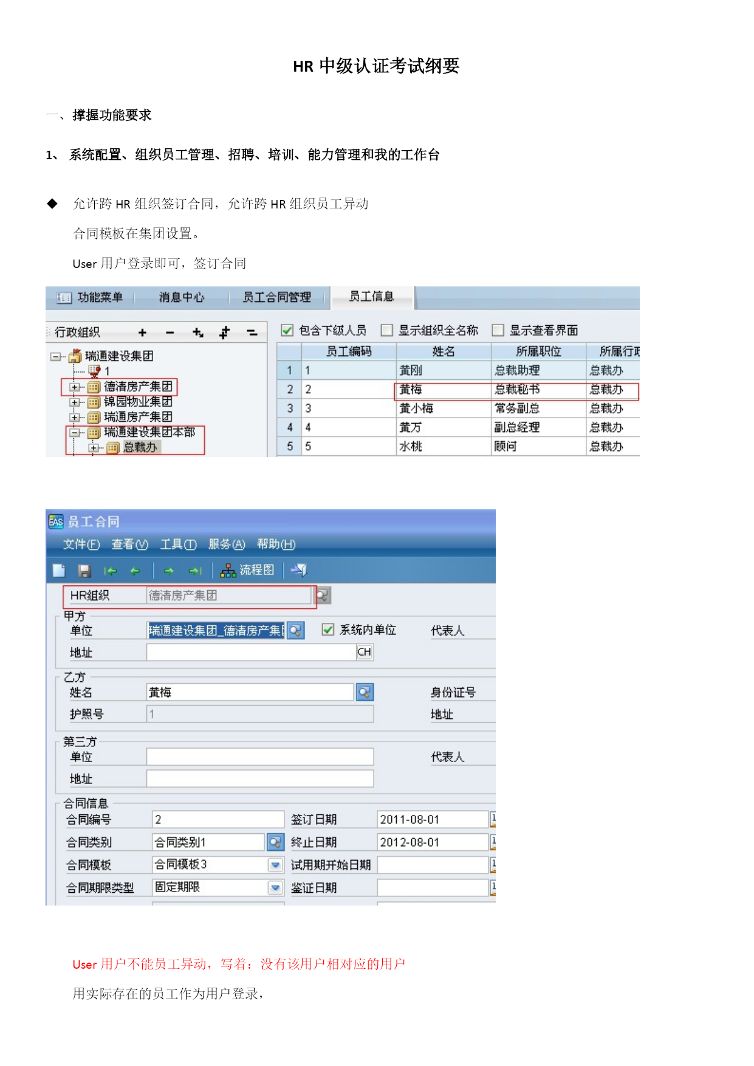Screen dimensions: 754x1066
Task: Click the 签订日期 date field
Action: click(x=433, y=819)
